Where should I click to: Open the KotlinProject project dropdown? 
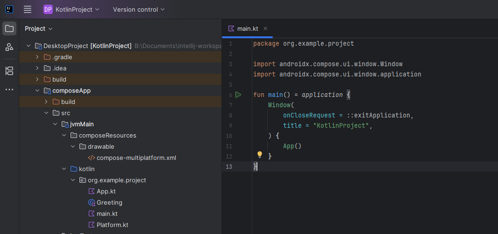point(78,9)
